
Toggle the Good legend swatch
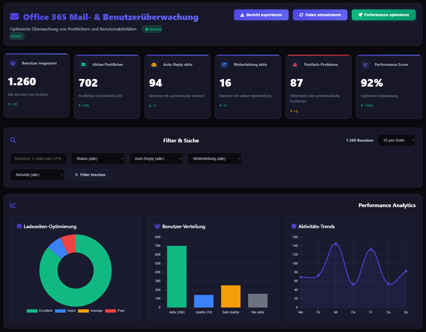[x=60, y=311]
